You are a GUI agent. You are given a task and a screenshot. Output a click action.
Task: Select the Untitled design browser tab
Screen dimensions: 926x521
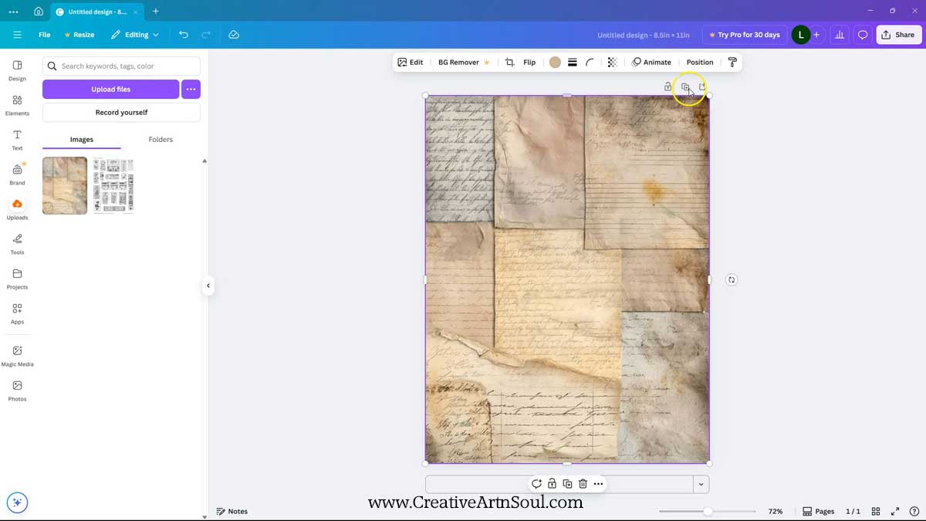pos(96,12)
